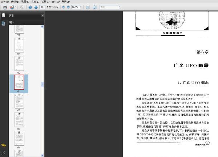Open the Attachments paperclip panel icon
Viewport: 218px width, 157px height.
[x=4, y=153]
